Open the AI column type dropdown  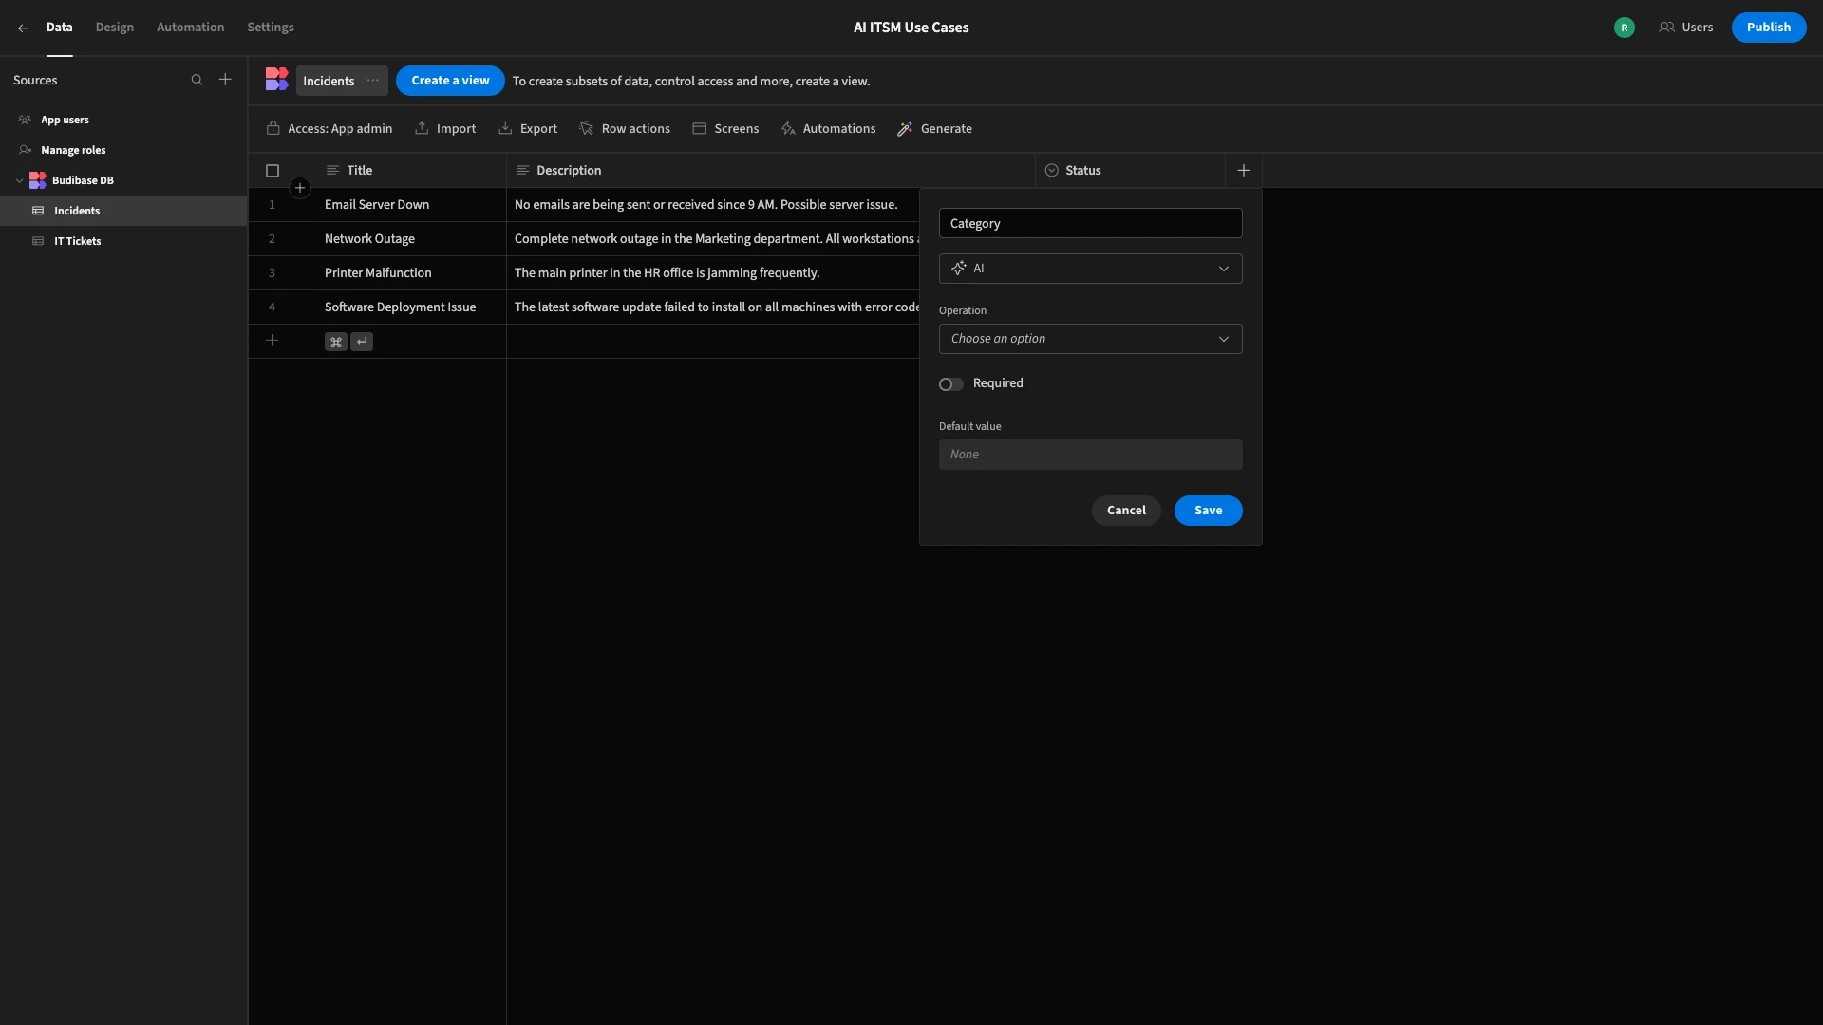[1090, 269]
